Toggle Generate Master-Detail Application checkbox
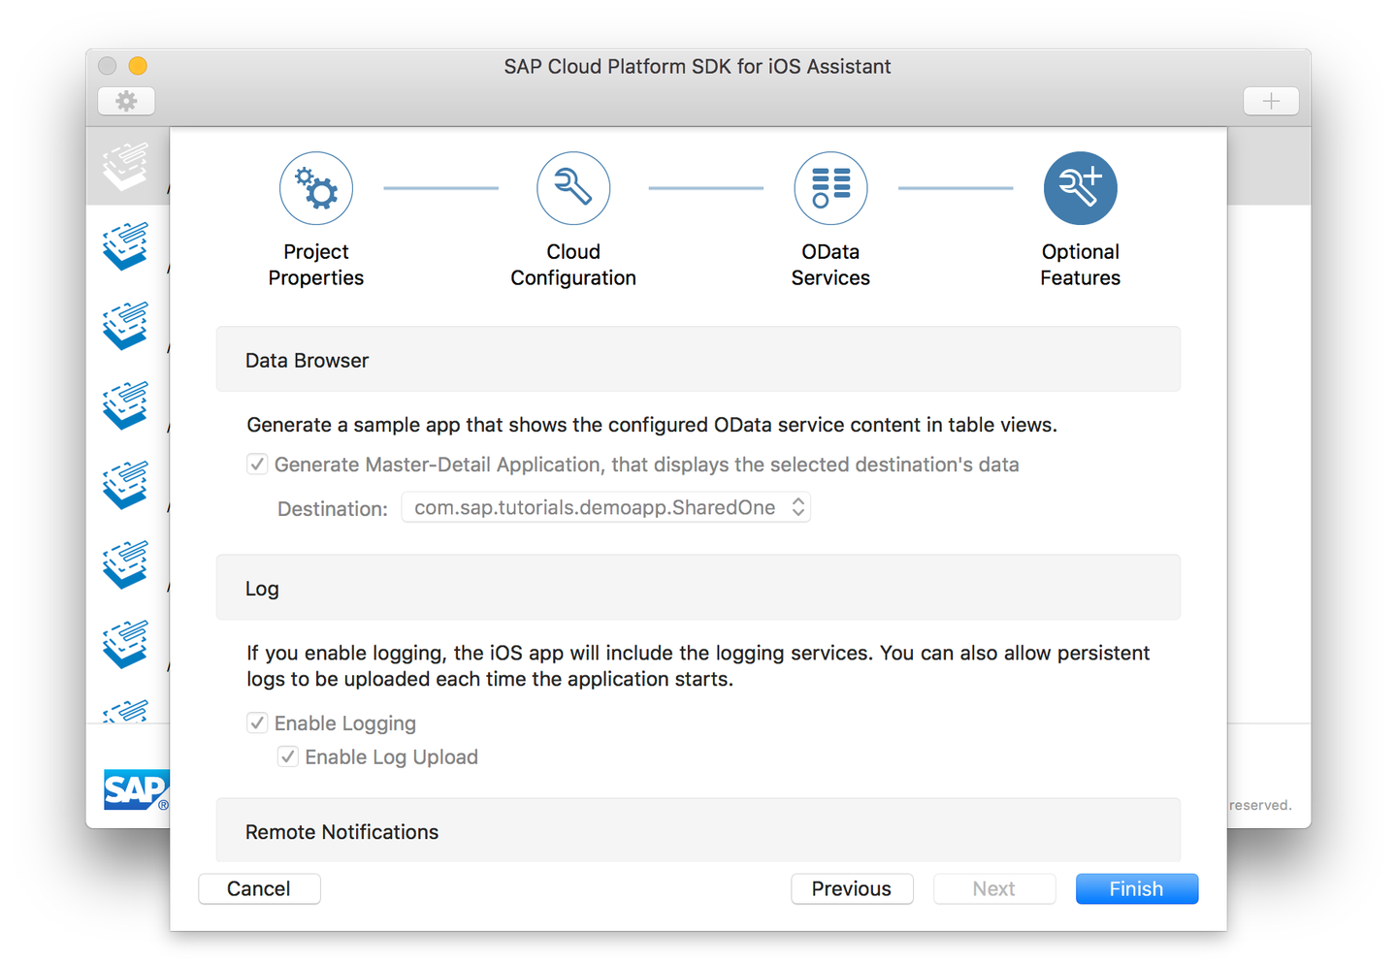This screenshot has height=963, width=1397. click(257, 465)
